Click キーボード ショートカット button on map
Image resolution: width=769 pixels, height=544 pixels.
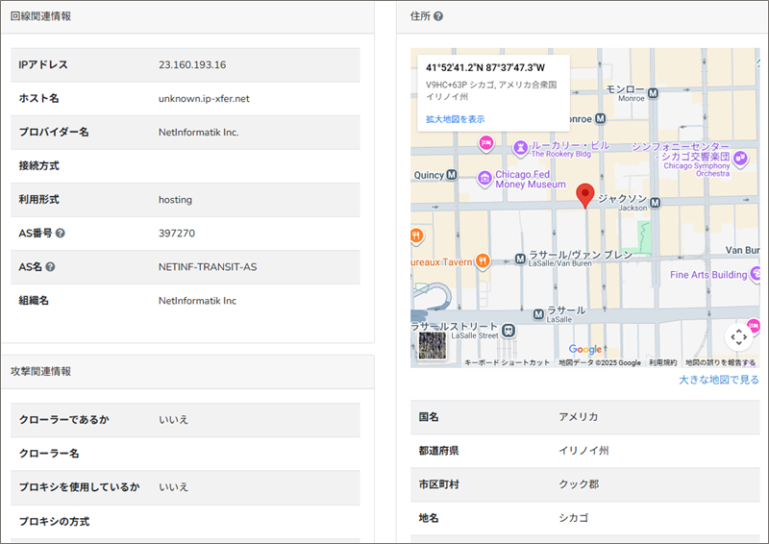coord(507,362)
